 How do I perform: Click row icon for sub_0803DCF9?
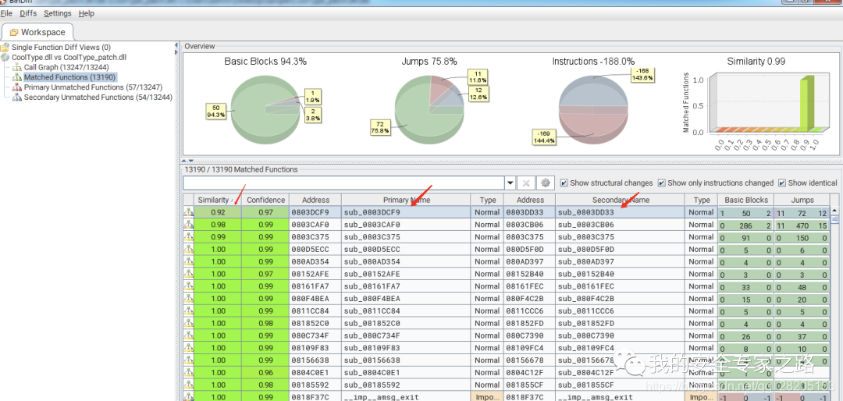coord(188,212)
